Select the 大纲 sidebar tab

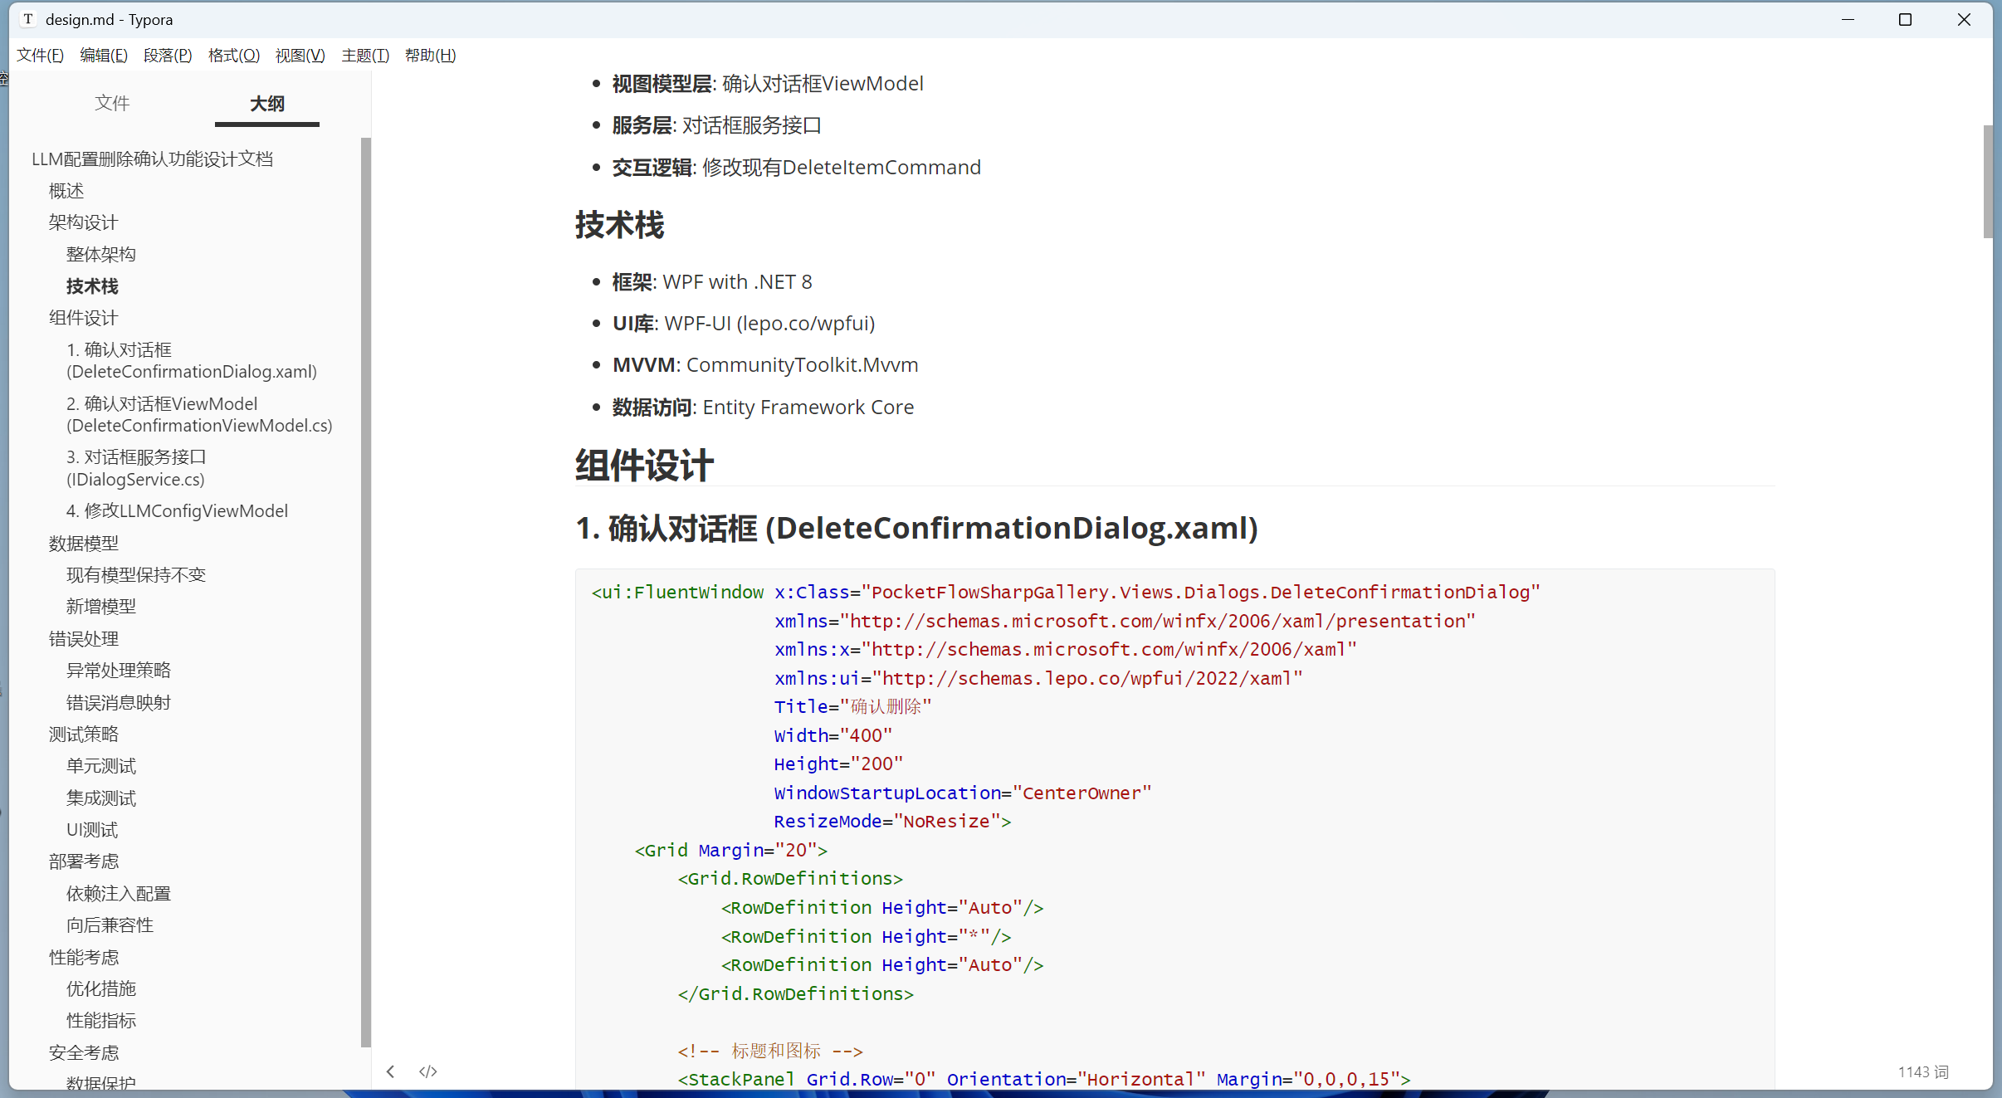click(x=266, y=103)
